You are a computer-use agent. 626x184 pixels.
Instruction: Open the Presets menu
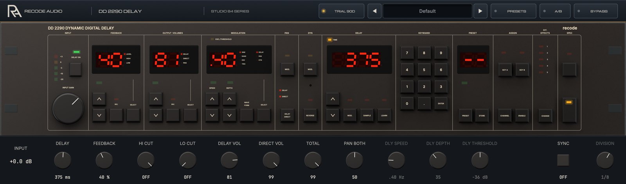pos(513,11)
